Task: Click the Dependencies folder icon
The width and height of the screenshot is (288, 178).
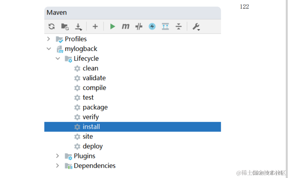Action: point(68,166)
